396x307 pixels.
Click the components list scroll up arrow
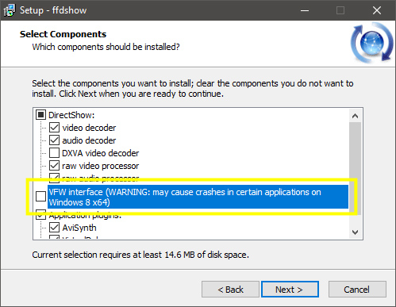coord(356,116)
